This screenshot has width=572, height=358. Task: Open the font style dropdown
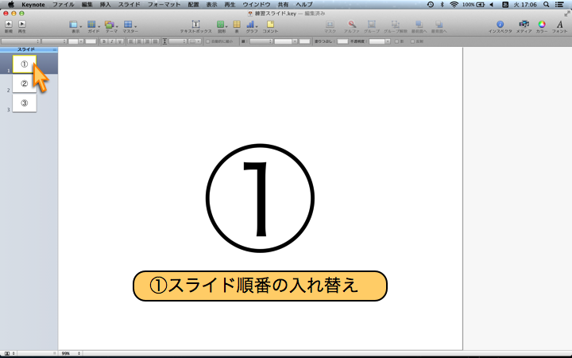tap(54, 41)
